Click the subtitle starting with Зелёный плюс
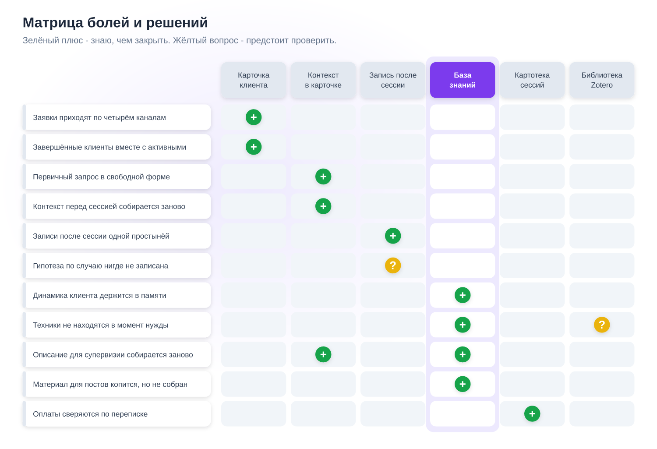This screenshot has height=449, width=657. coord(180,40)
